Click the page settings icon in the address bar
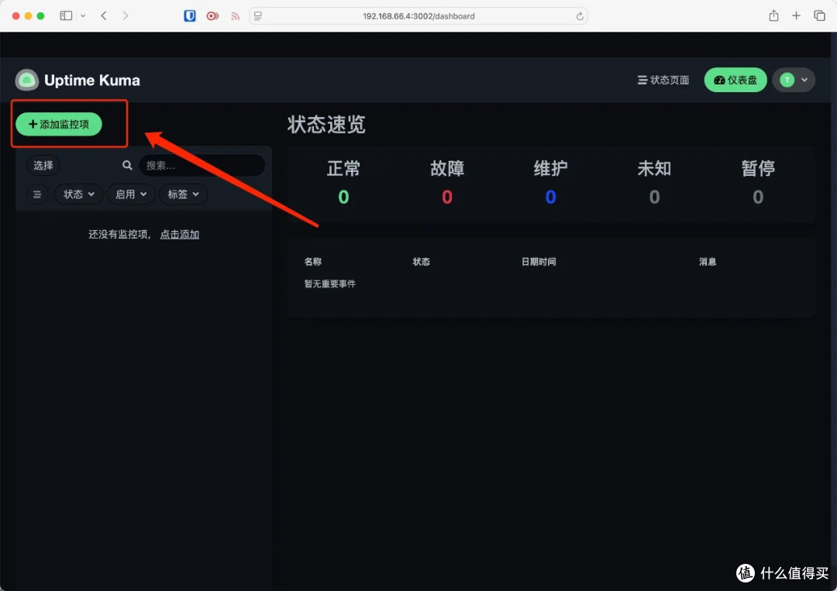Viewport: 837px width, 591px height. (258, 16)
